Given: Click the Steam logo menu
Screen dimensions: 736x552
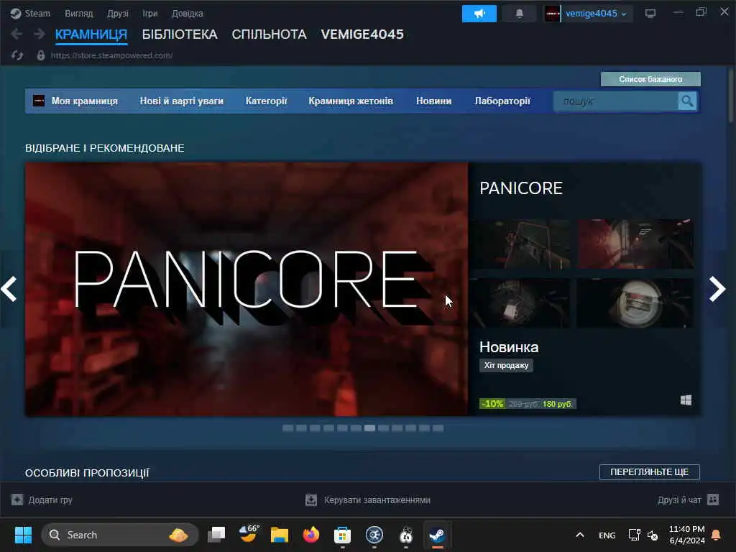Looking at the screenshot, I should tap(30, 13).
